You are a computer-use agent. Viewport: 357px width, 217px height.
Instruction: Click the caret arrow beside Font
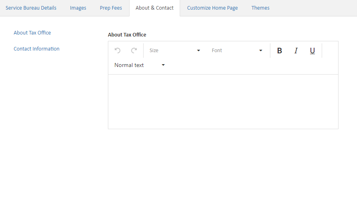click(x=261, y=51)
